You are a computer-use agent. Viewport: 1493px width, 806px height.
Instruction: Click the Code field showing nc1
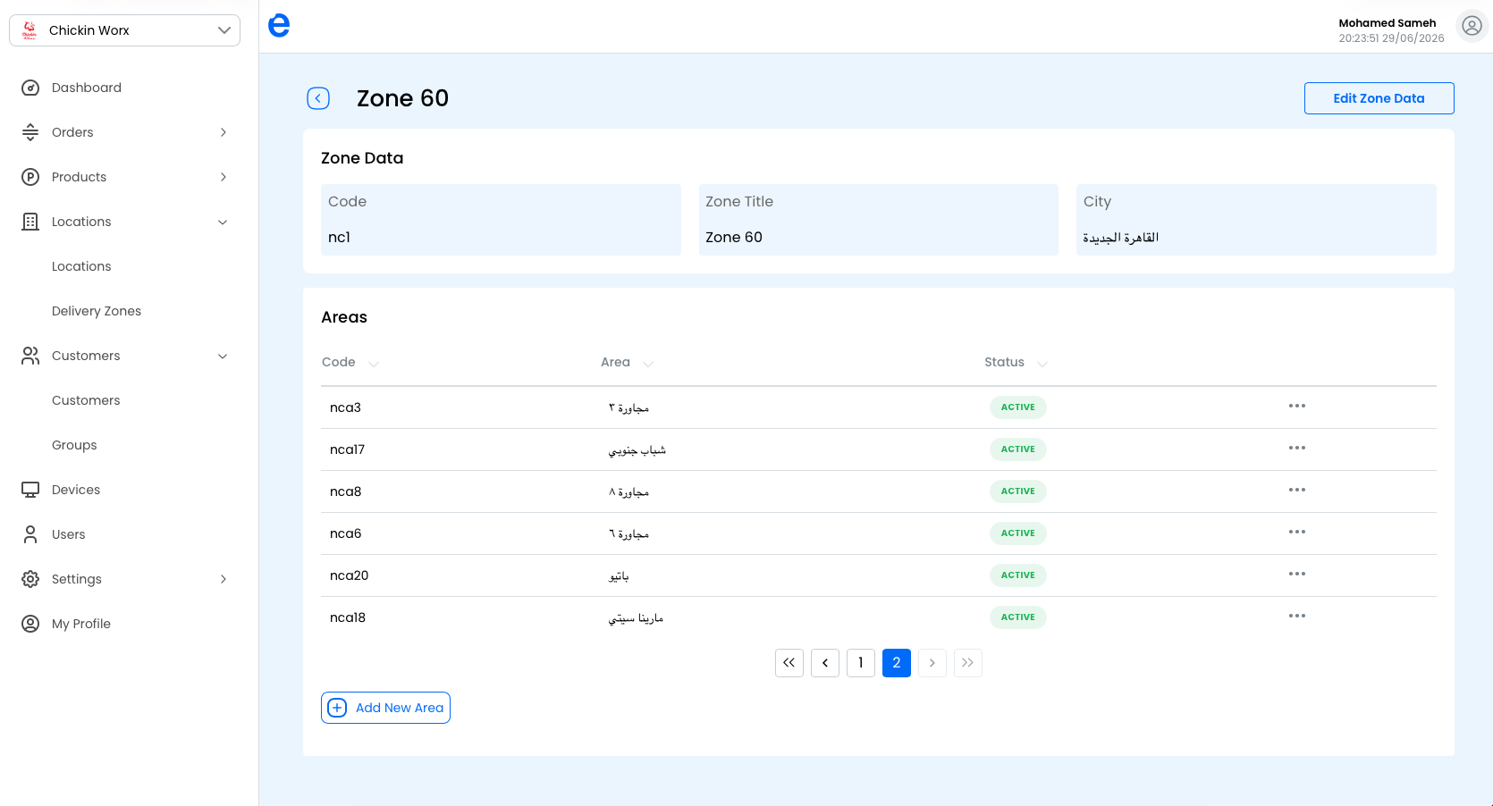pos(501,220)
